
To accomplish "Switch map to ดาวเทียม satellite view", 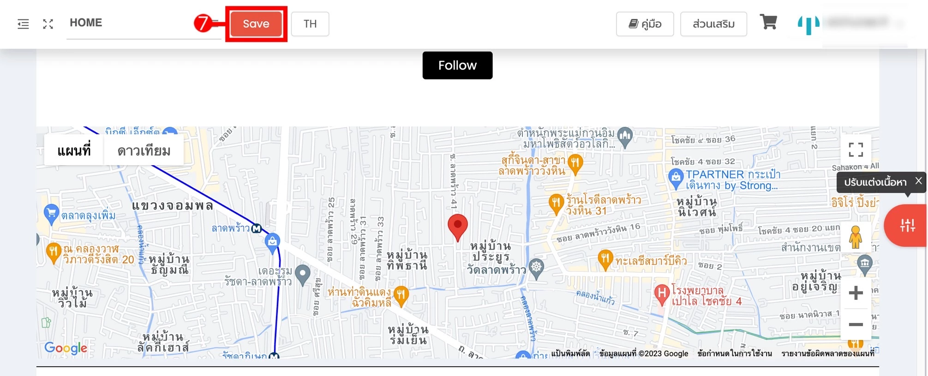I will [x=144, y=150].
